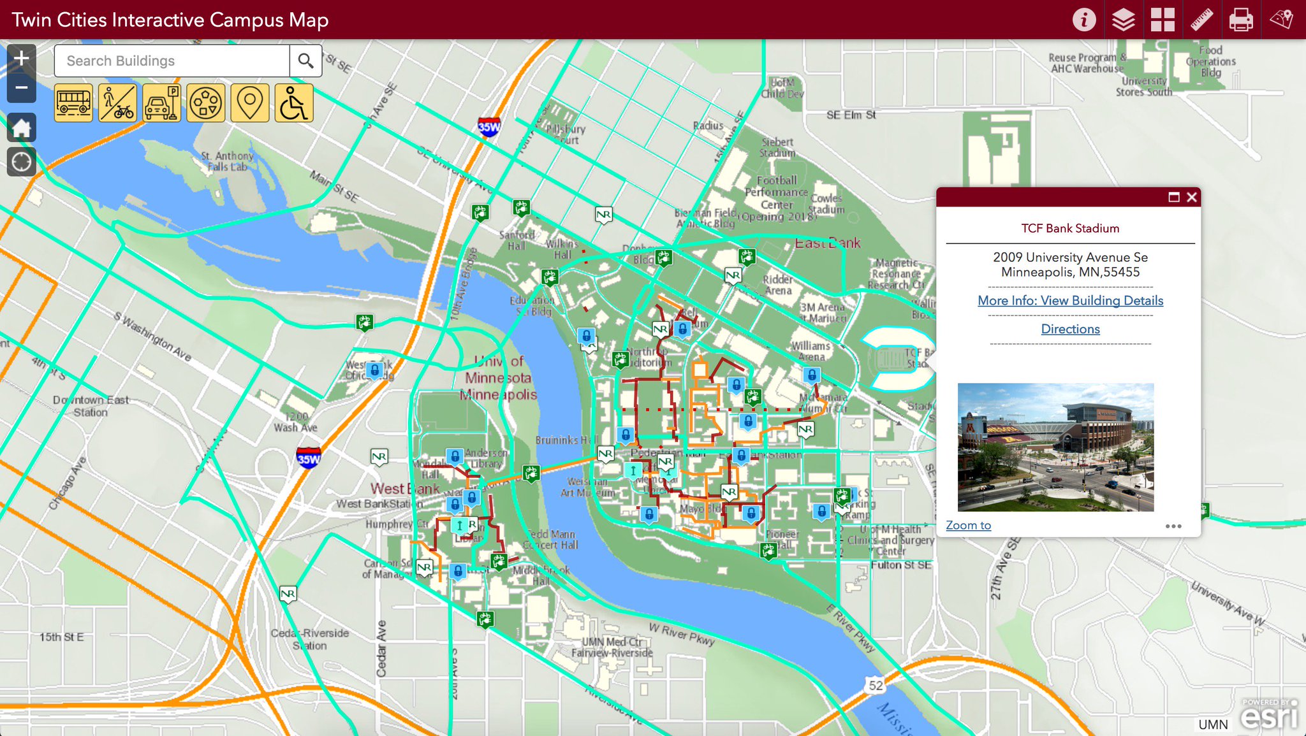The image size is (1306, 736).
Task: Activate the my location button
Action: [x=21, y=162]
